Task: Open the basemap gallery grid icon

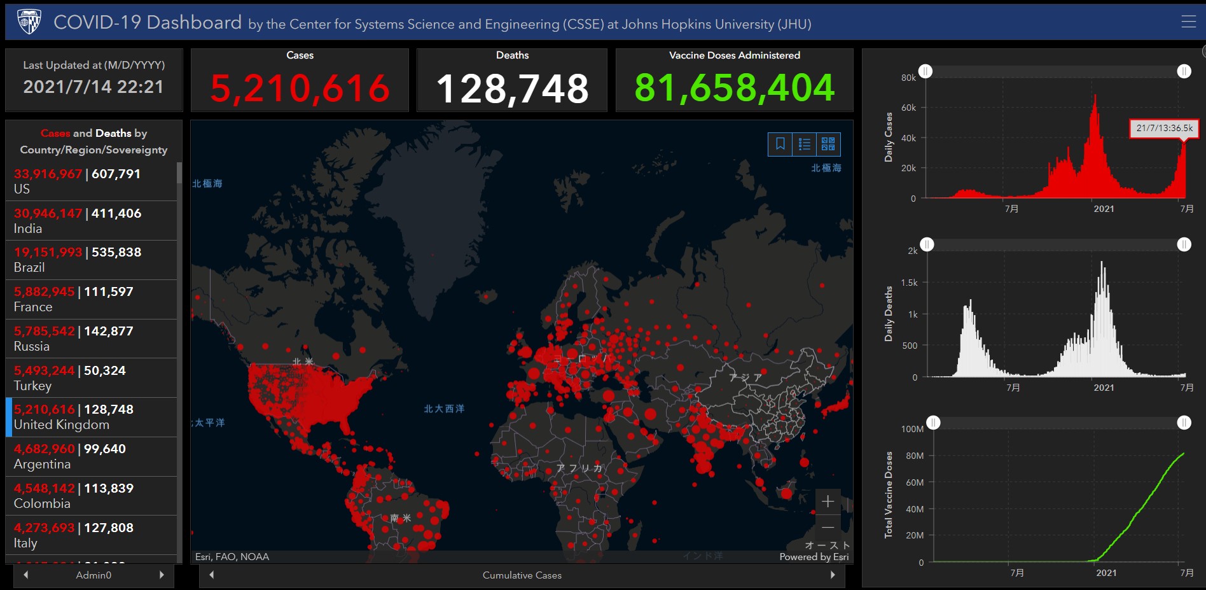Action: pyautogui.click(x=828, y=144)
